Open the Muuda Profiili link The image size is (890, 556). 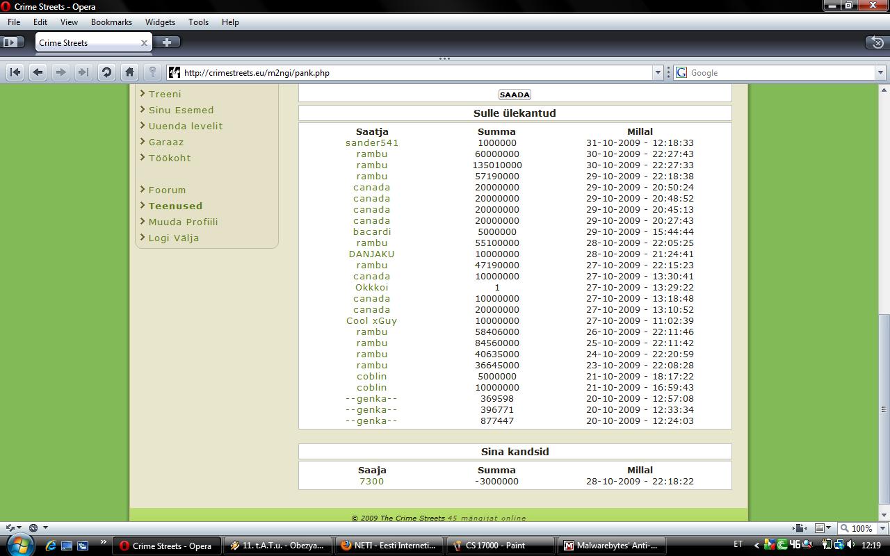pos(183,222)
